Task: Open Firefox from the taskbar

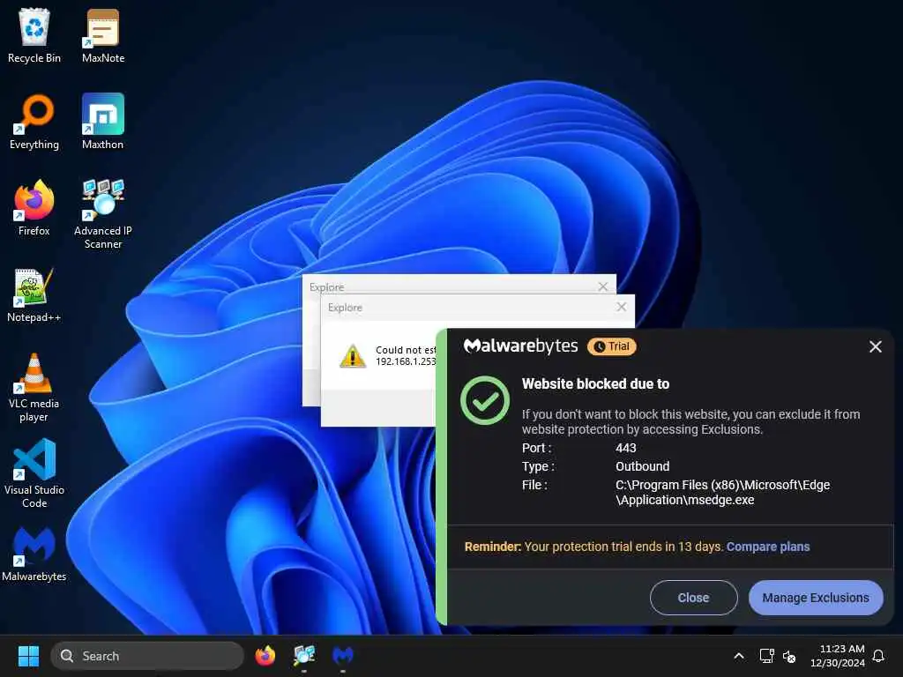Action: click(265, 656)
